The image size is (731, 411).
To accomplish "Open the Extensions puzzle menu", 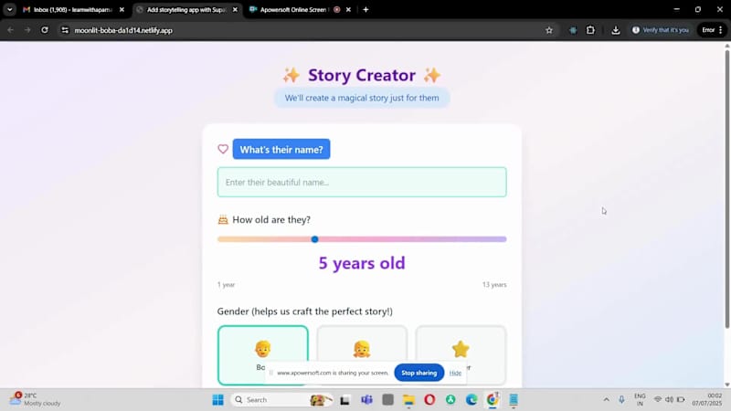I will click(x=590, y=30).
